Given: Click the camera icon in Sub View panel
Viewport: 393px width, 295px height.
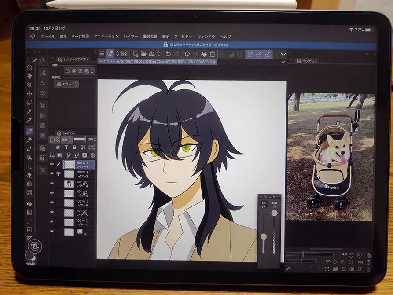Looking at the screenshot, I should 352,269.
